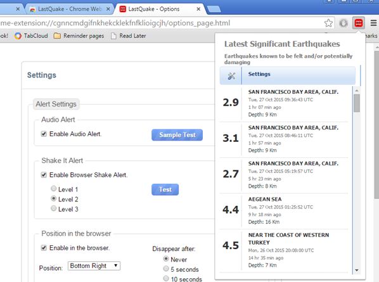
Task: Toggle Enable Browser Shake Alert checkbox
Action: (44, 175)
